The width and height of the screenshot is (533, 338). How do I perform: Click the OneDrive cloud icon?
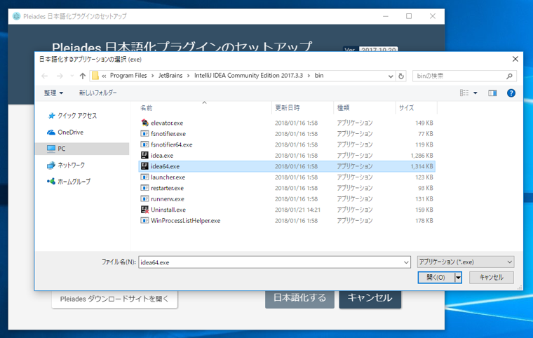pyautogui.click(x=51, y=133)
